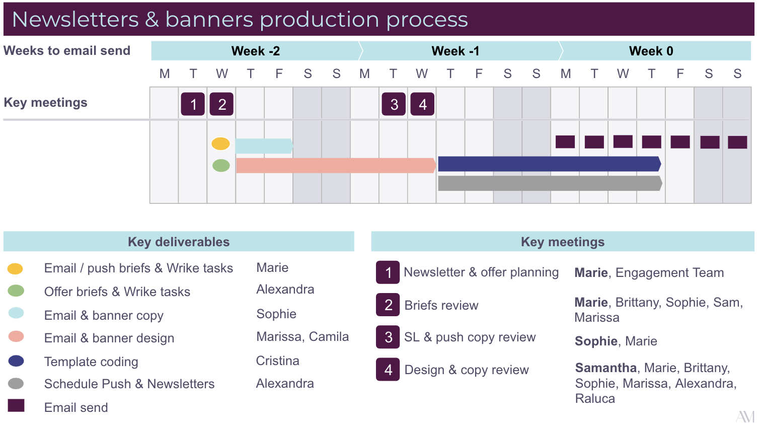Click the number 4 badge beside Design review
This screenshot has width=759, height=428.
(388, 370)
